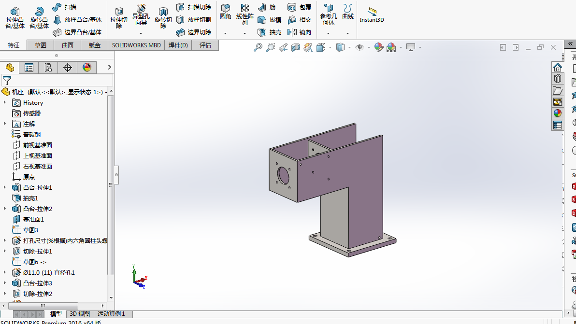This screenshot has width=576, height=324.
Task: Click the edit appearance color ball icon
Action: 379,47
